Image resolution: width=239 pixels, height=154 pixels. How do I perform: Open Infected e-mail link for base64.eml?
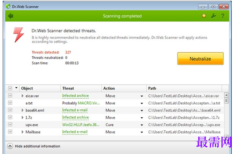(75, 110)
